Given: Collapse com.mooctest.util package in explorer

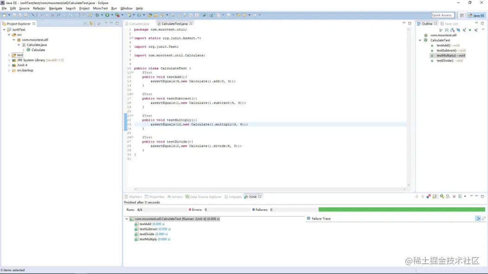Looking at the screenshot, I should click(14, 40).
